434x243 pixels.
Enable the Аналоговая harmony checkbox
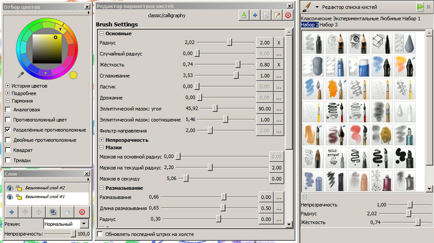tap(8, 110)
